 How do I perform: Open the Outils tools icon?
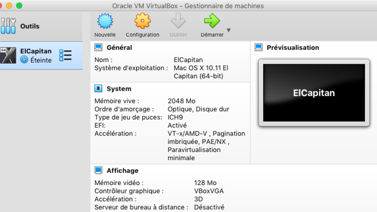[8, 26]
